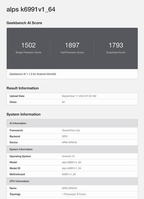This screenshot has height=199, width=144.
Task: Click the AI Information section header
Action: [72, 123]
